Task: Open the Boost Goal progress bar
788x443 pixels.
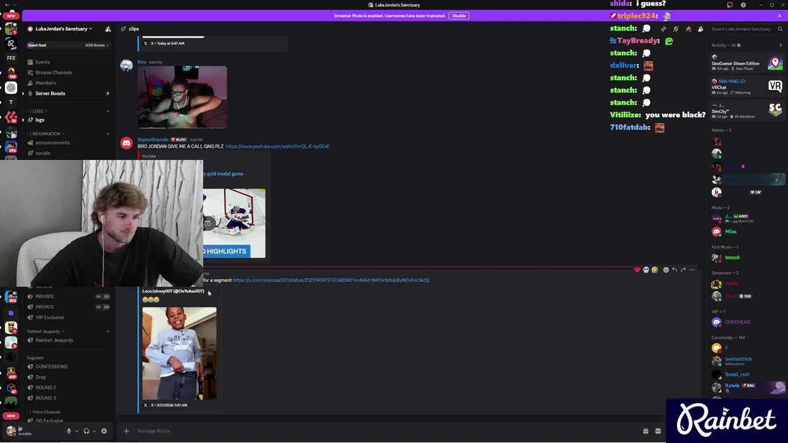Action: [x=68, y=45]
